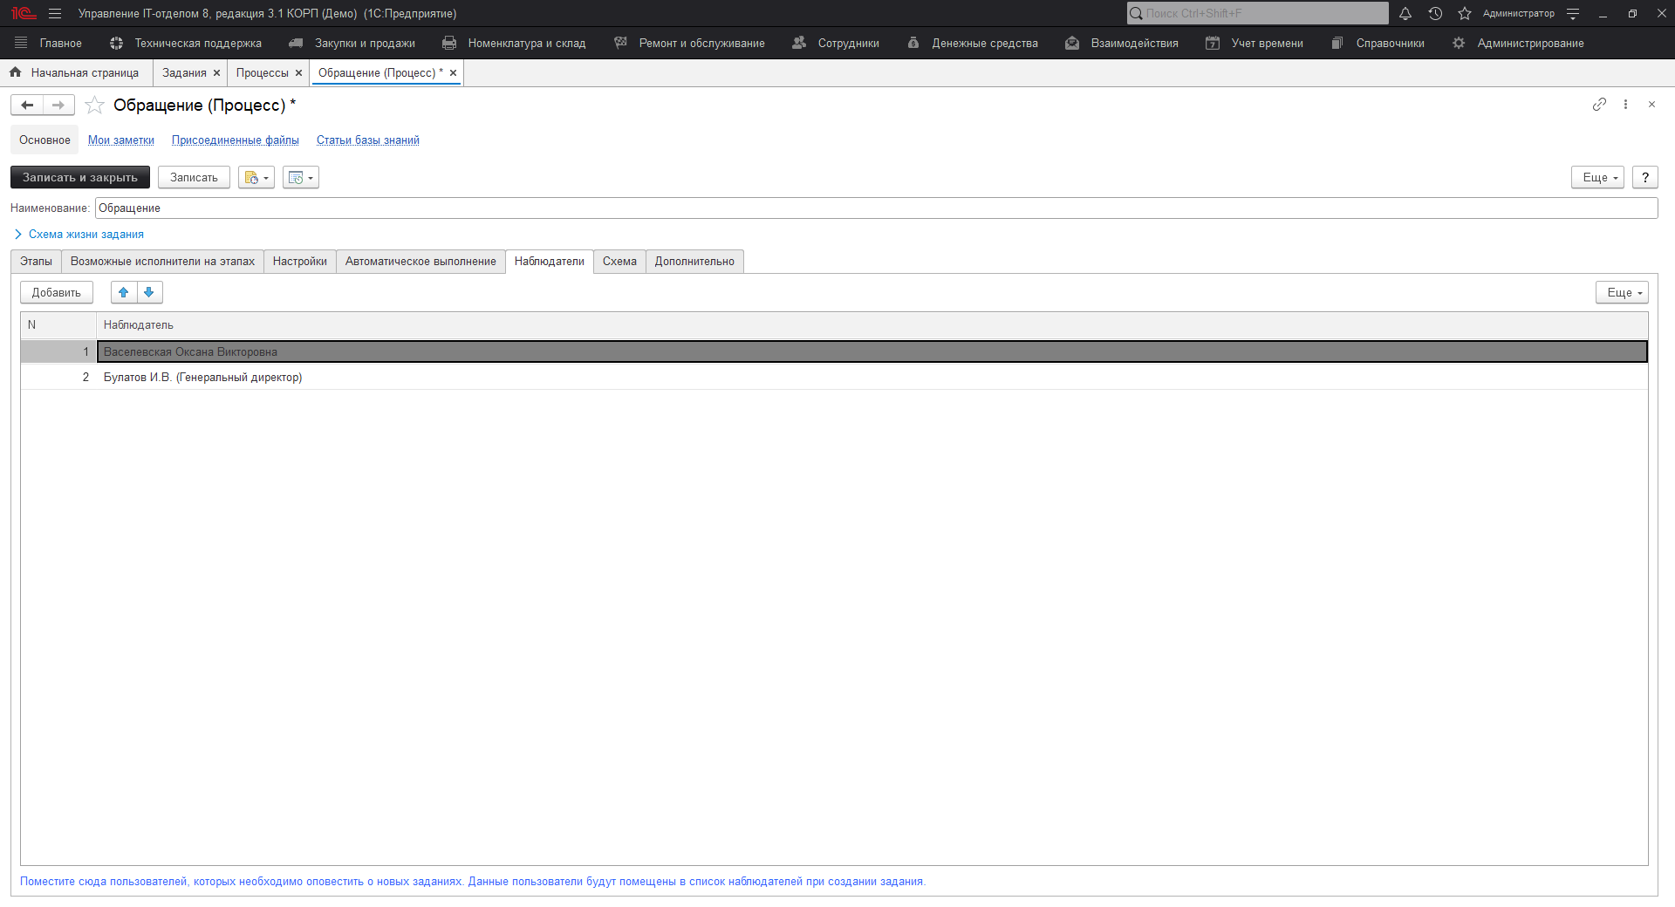Open the form navigation 'More actions' dots icon
This screenshot has width=1675, height=907.
[x=1625, y=105]
